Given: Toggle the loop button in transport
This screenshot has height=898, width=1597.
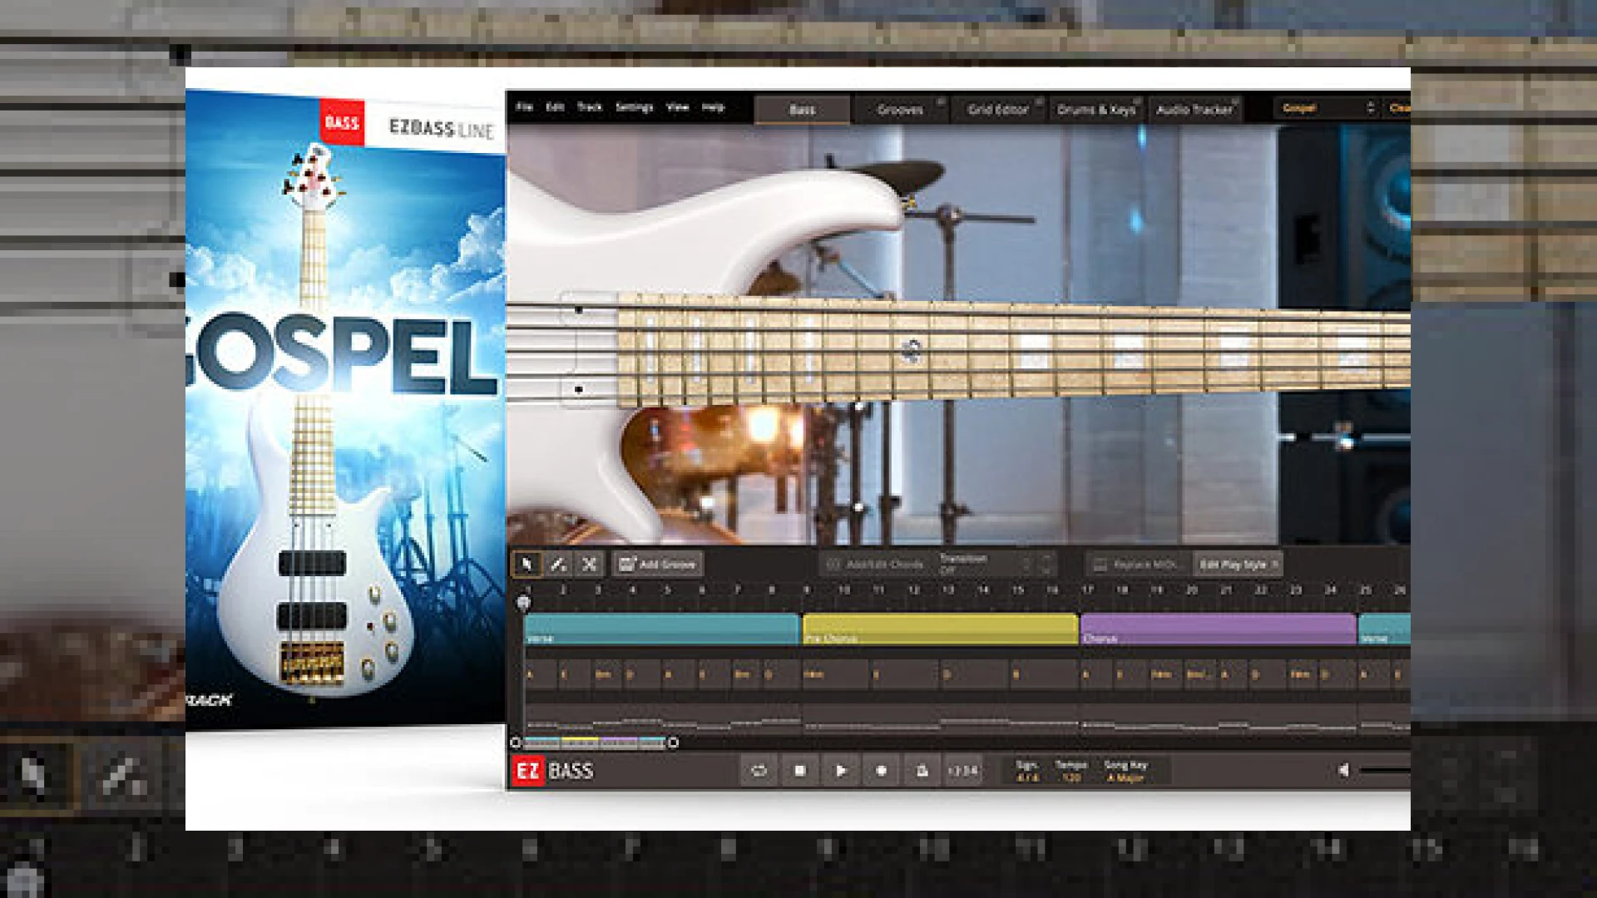Looking at the screenshot, I should tap(759, 771).
